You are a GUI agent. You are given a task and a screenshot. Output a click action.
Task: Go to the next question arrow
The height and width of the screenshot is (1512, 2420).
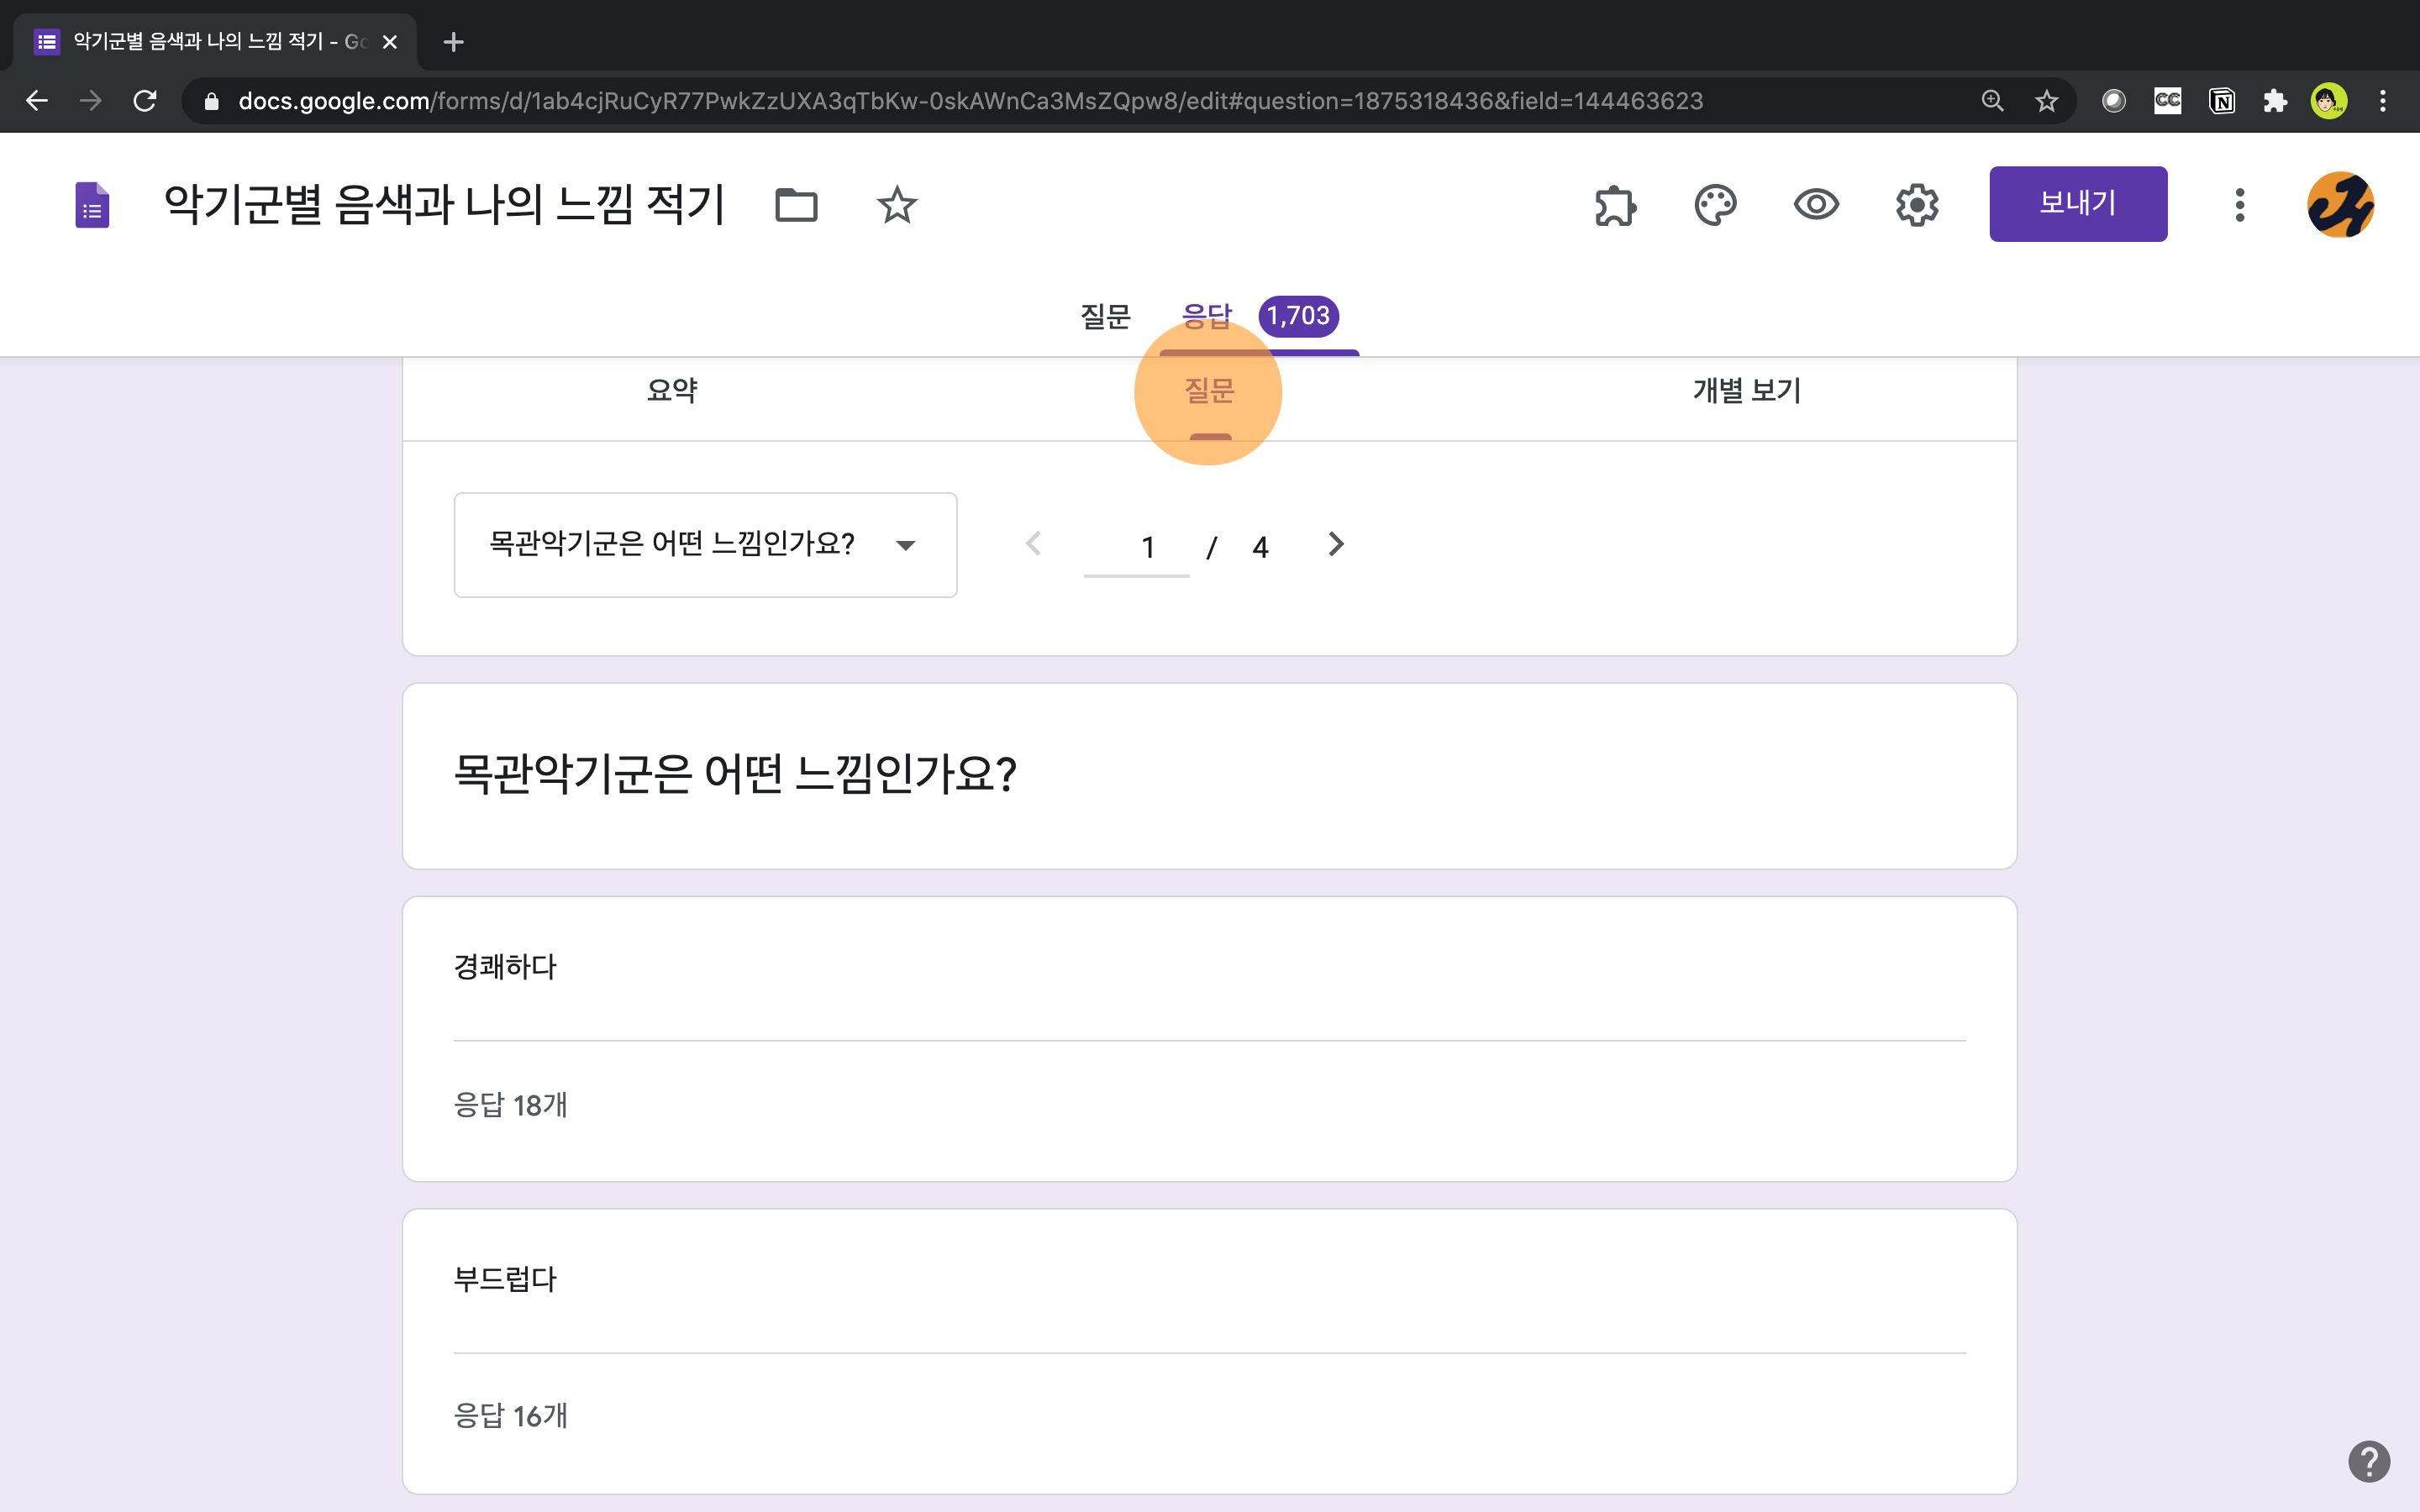1336,545
